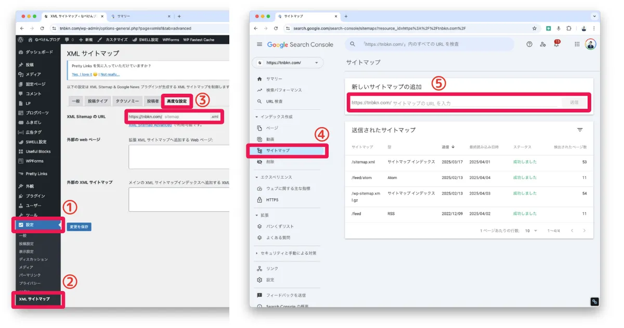The image size is (624, 328).
Task: Switch to the タクソノミー tab
Action: 127,102
